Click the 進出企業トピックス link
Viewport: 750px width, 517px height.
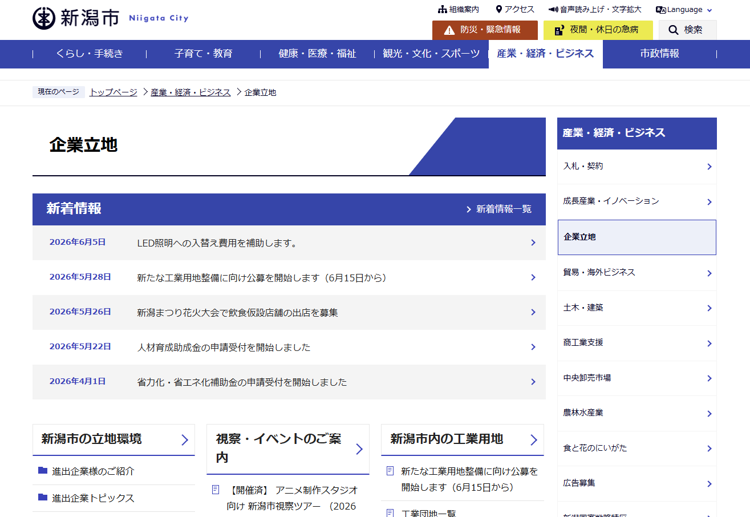click(x=94, y=498)
